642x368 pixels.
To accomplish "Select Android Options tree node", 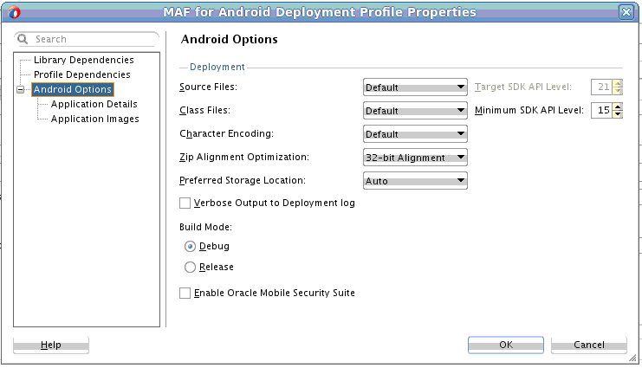I will [x=73, y=89].
